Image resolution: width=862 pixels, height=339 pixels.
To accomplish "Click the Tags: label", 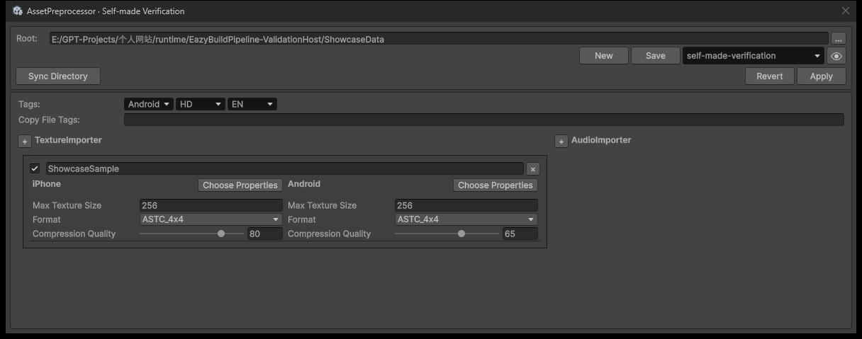I will (x=29, y=104).
